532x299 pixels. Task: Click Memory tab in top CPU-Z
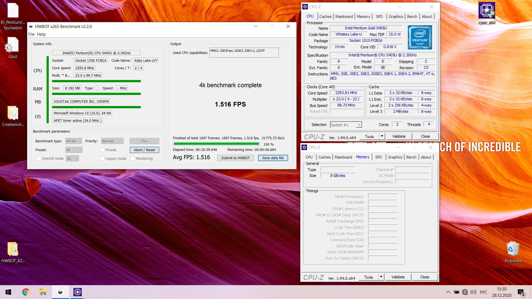pyautogui.click(x=363, y=17)
